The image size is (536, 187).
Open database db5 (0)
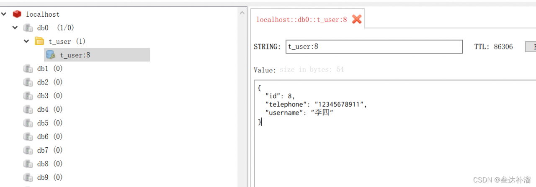(50, 123)
